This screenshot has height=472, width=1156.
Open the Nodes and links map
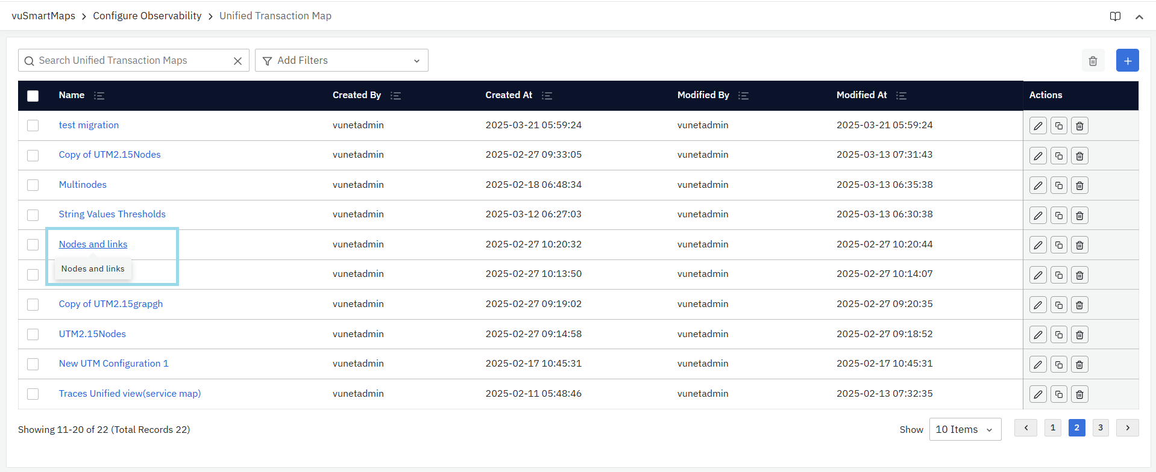tap(93, 244)
